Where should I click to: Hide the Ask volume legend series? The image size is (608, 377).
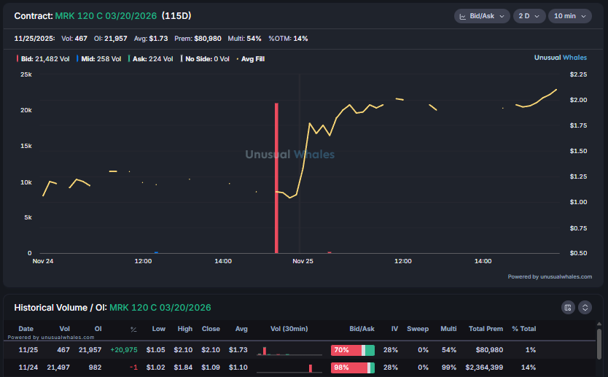click(152, 59)
